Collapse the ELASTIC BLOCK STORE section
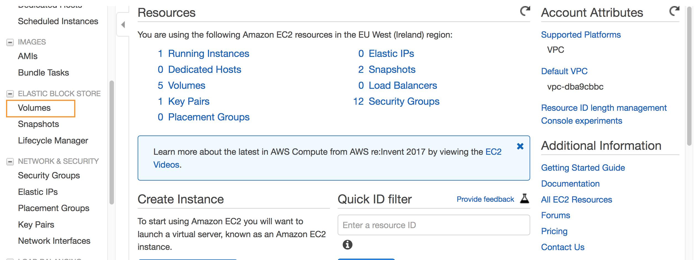Image resolution: width=699 pixels, height=260 pixels. [10, 94]
